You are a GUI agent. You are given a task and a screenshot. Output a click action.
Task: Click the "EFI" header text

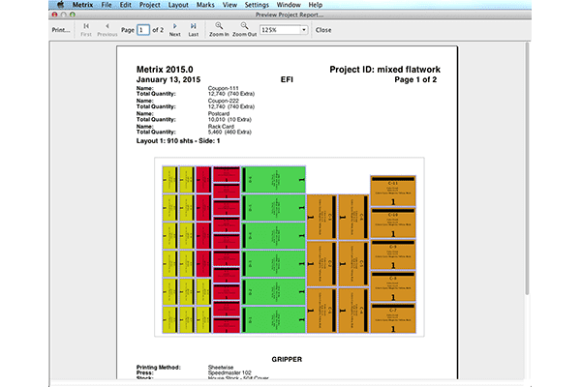(287, 79)
